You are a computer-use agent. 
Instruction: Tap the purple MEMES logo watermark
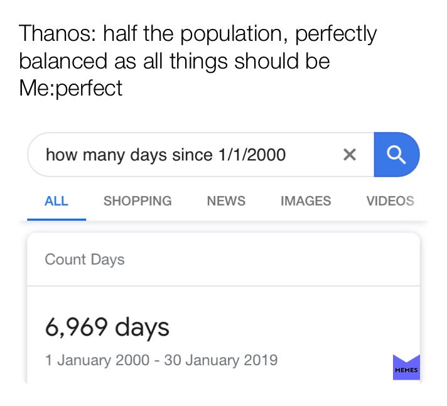pos(406,368)
